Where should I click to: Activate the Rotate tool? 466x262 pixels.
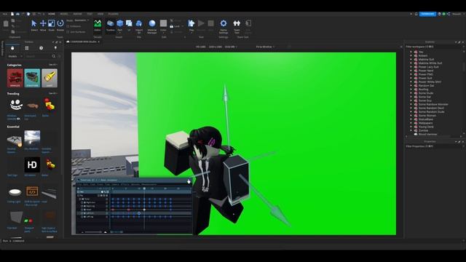(60, 25)
